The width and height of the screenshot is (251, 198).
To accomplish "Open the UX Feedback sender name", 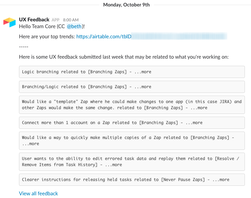I will (x=34, y=20).
